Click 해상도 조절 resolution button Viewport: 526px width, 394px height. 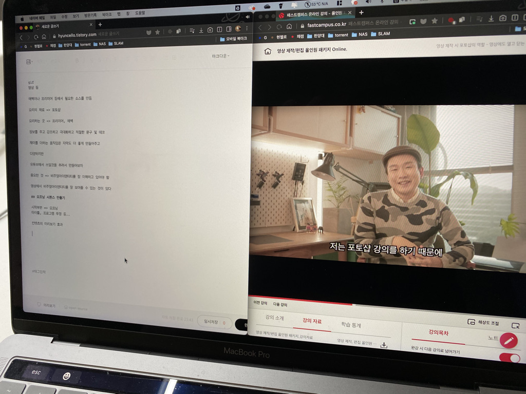tap(483, 322)
